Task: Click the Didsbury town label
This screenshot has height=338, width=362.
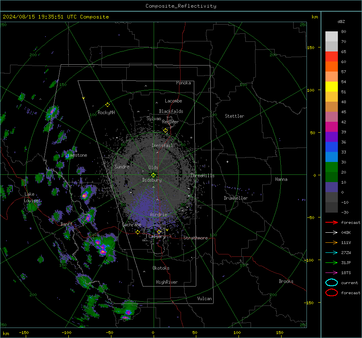Action: click(x=152, y=180)
